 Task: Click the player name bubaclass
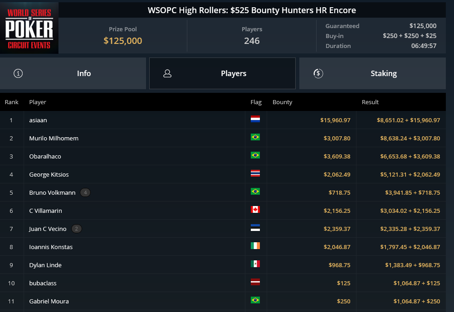point(43,283)
